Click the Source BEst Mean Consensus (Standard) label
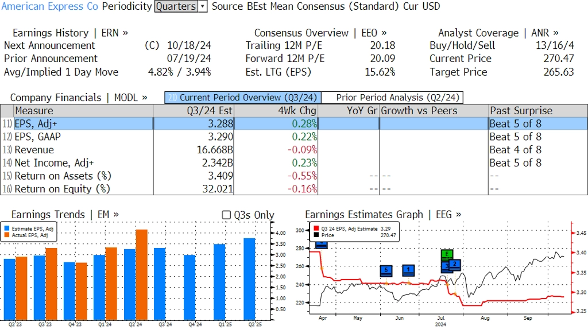Screen dimensions: 588x329 [305, 6]
